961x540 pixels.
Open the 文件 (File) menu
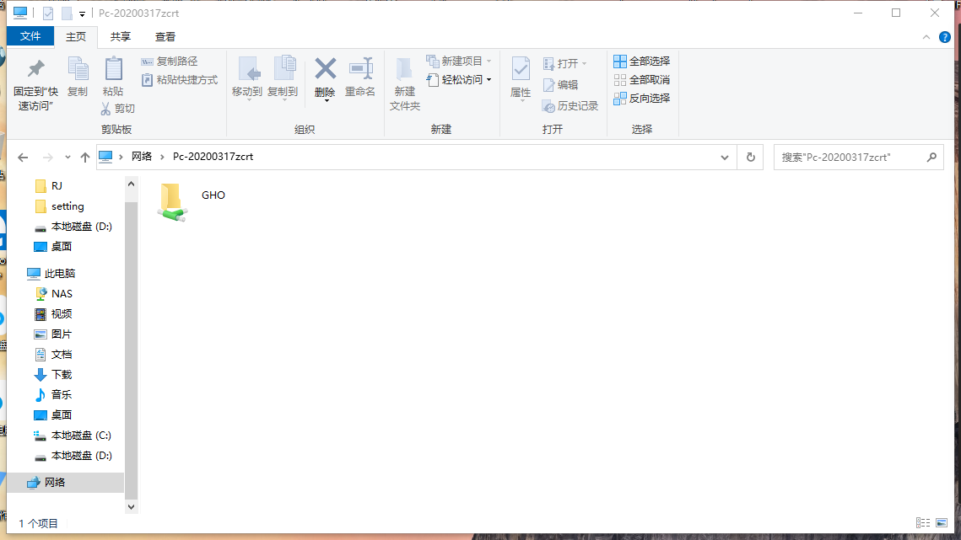point(30,36)
